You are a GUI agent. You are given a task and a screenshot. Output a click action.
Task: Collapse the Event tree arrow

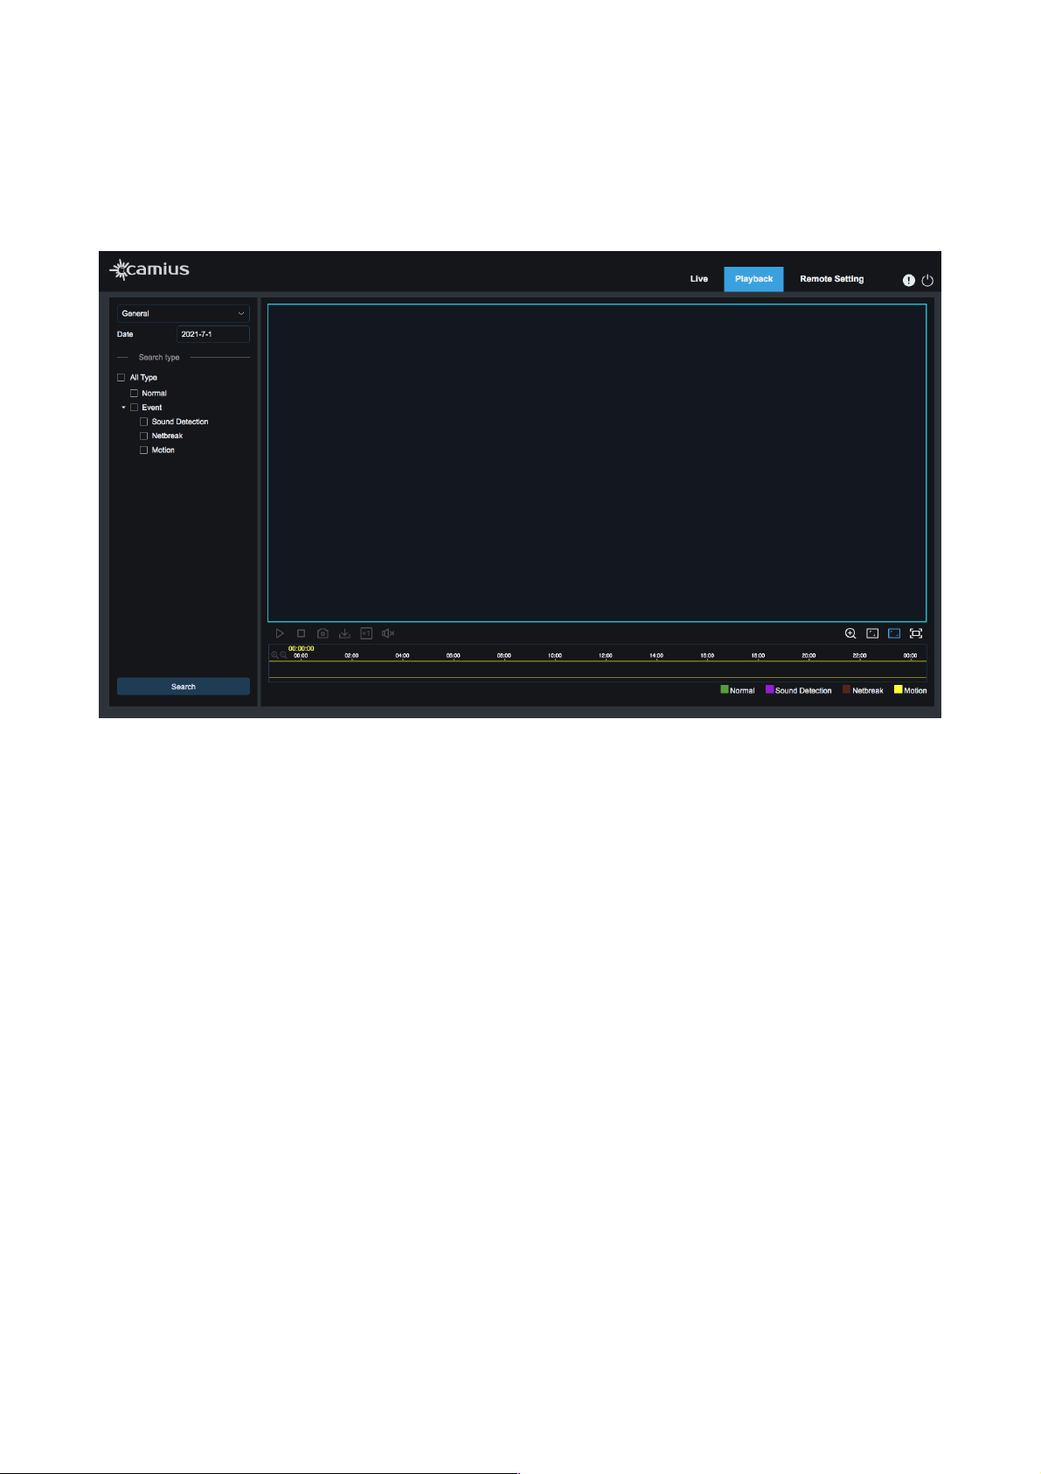[123, 408]
